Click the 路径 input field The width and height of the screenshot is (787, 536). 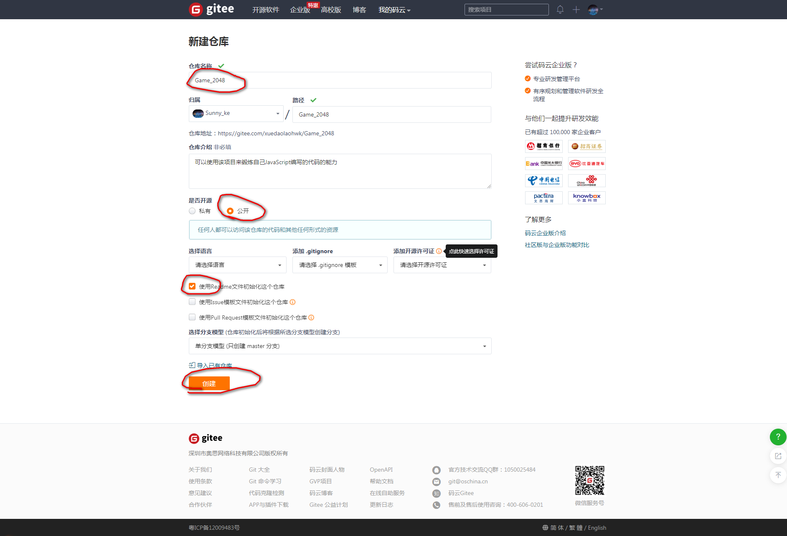392,114
